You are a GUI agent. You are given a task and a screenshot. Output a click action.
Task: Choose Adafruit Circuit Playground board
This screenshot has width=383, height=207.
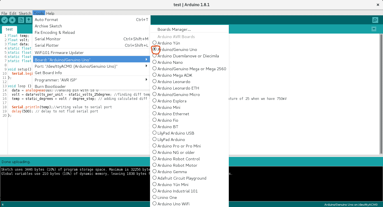point(182,178)
